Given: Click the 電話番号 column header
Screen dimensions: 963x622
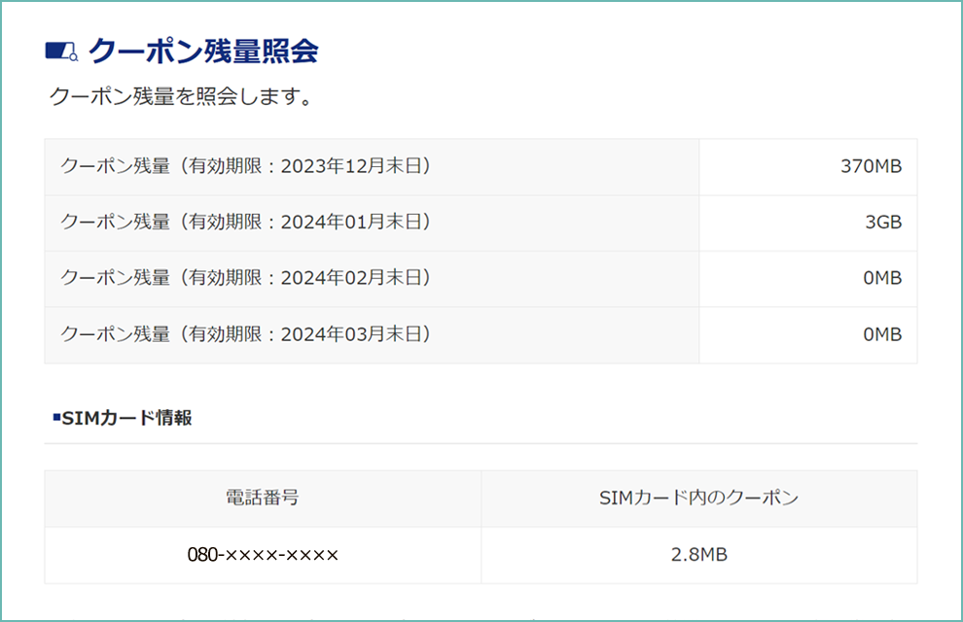Looking at the screenshot, I should [263, 498].
